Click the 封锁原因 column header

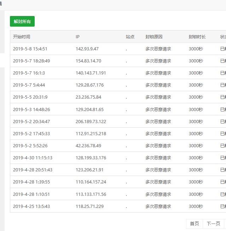154,37
